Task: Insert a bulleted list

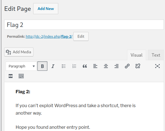Action: tap(64, 66)
